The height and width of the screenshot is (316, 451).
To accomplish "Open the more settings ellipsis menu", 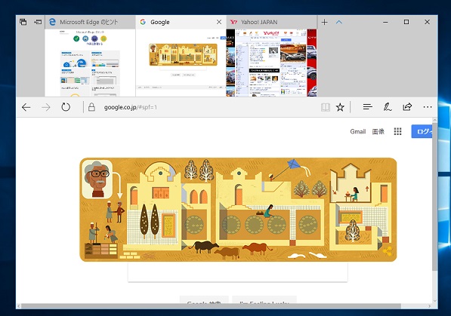I will pos(428,107).
